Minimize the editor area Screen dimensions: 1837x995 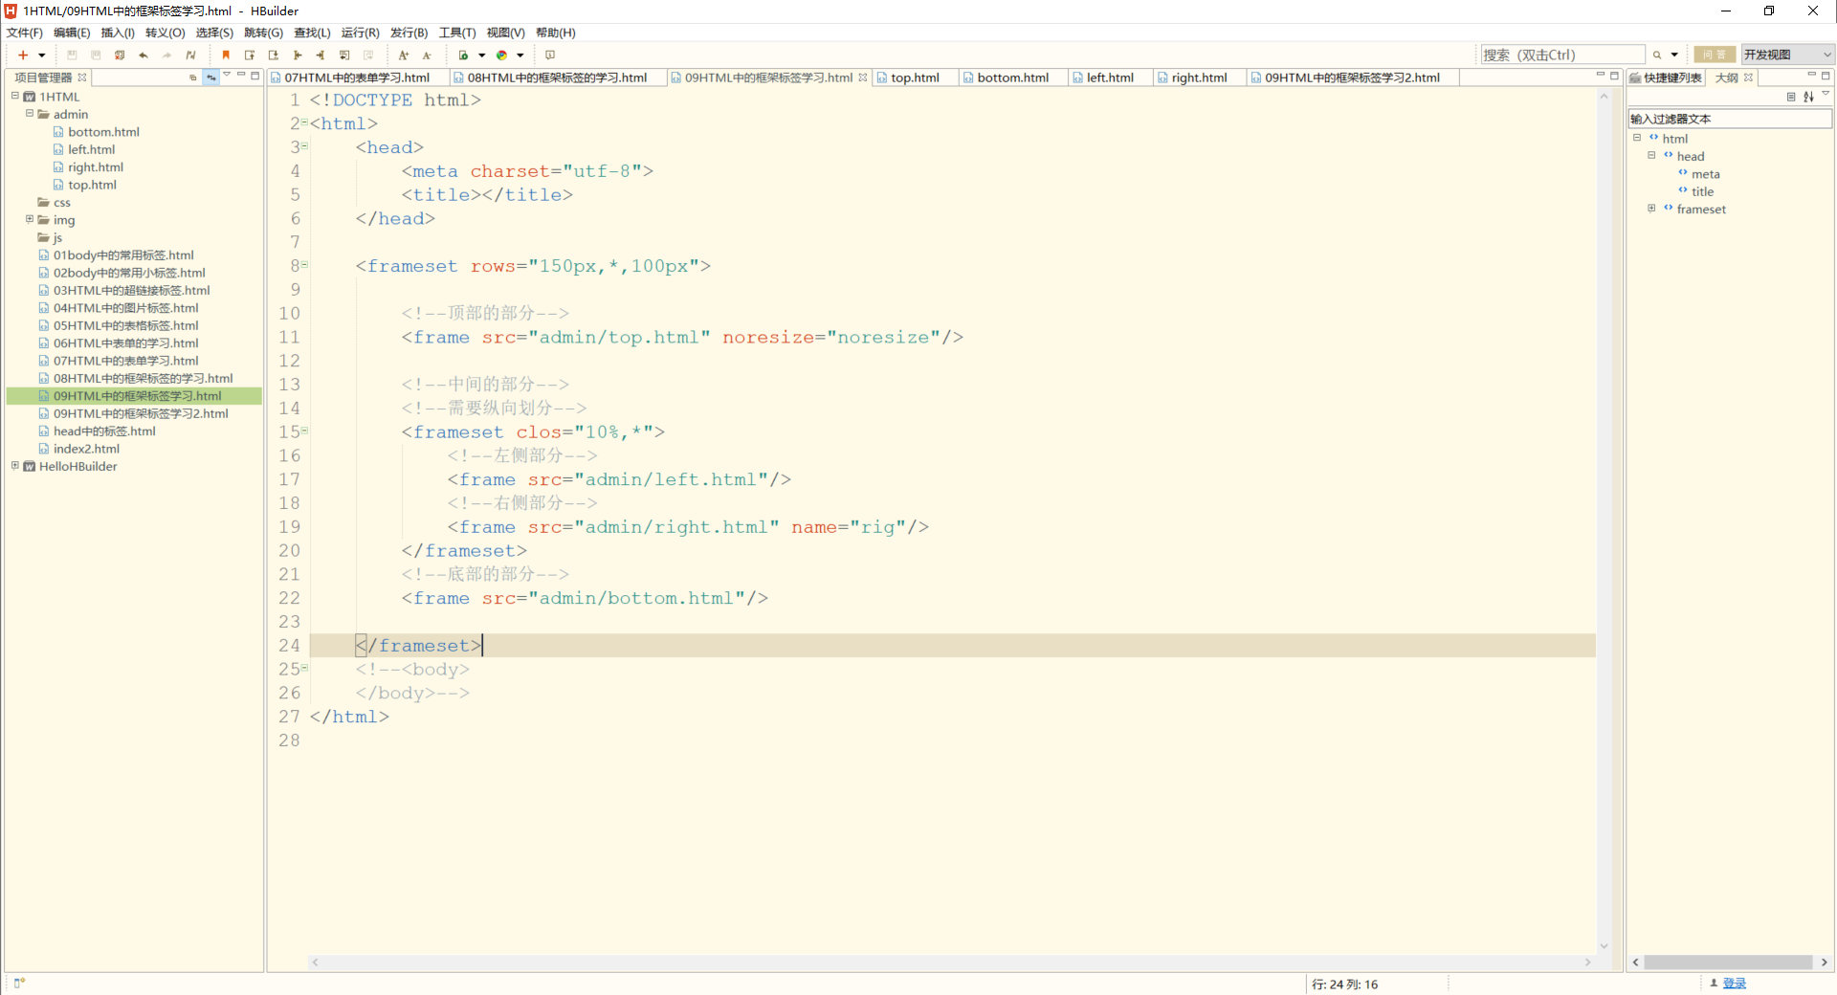[1601, 76]
